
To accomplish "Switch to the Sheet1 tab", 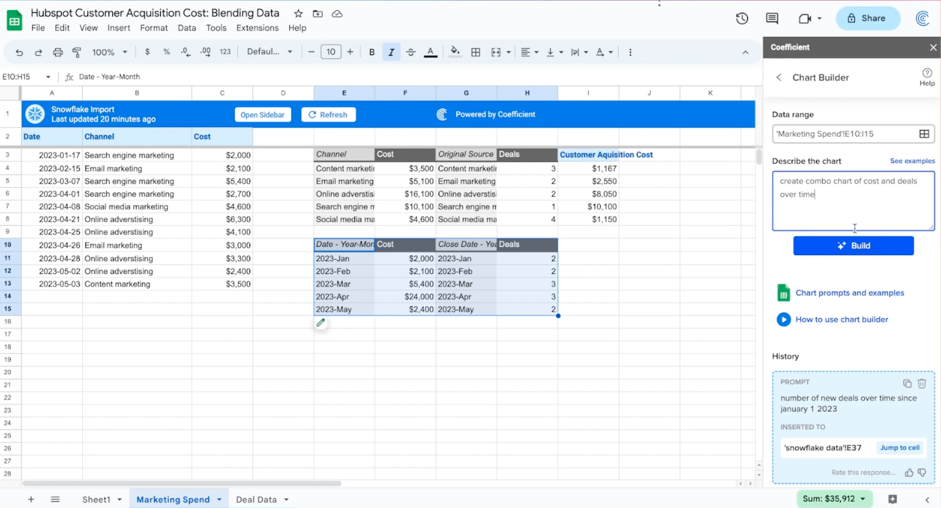I will (96, 499).
